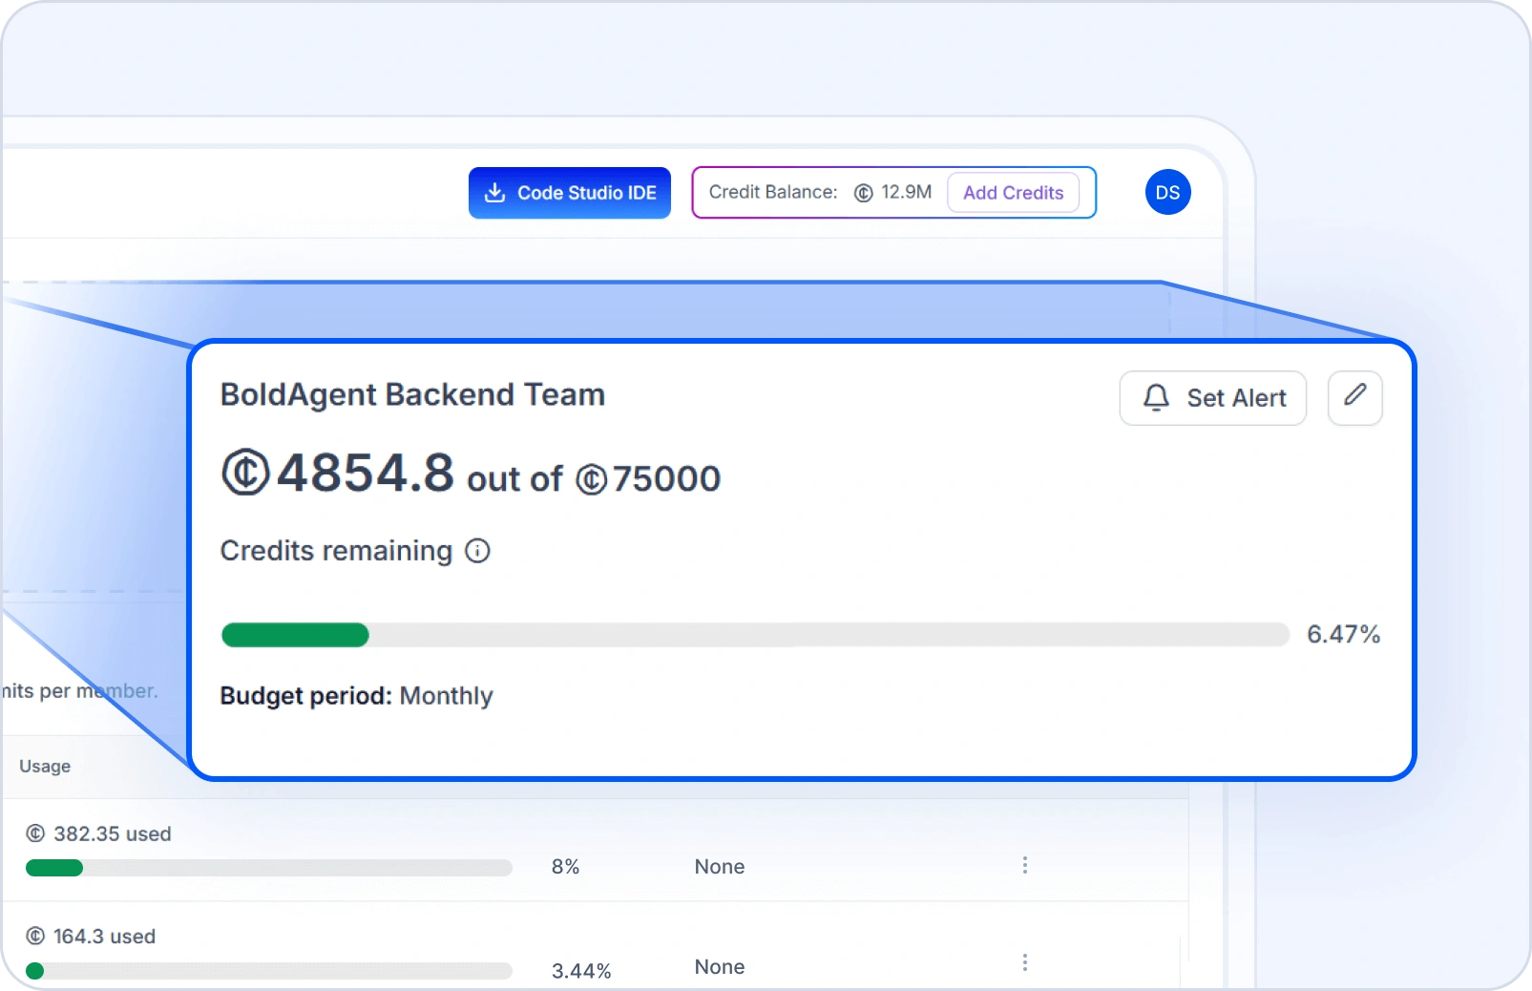This screenshot has width=1532, height=991.
Task: Open three-dot menu for the 8% usage row
Action: [x=1024, y=865]
